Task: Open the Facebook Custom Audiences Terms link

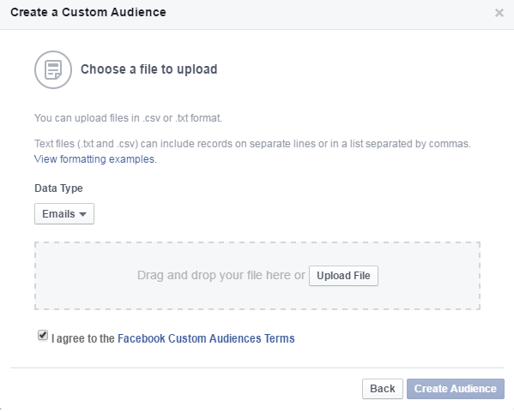Action: 206,338
